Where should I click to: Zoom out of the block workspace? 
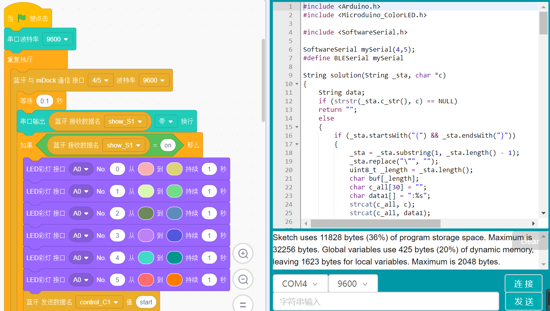click(x=243, y=280)
